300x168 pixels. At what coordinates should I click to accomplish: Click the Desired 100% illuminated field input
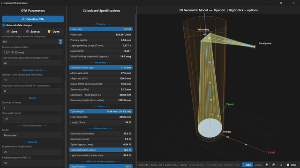pyautogui.click(x=32, y=80)
